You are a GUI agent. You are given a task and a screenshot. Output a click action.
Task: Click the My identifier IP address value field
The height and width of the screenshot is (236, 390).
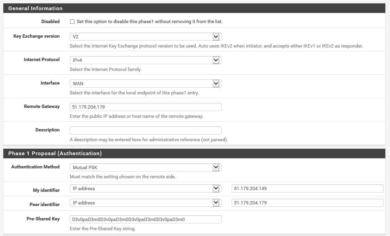tap(307, 188)
